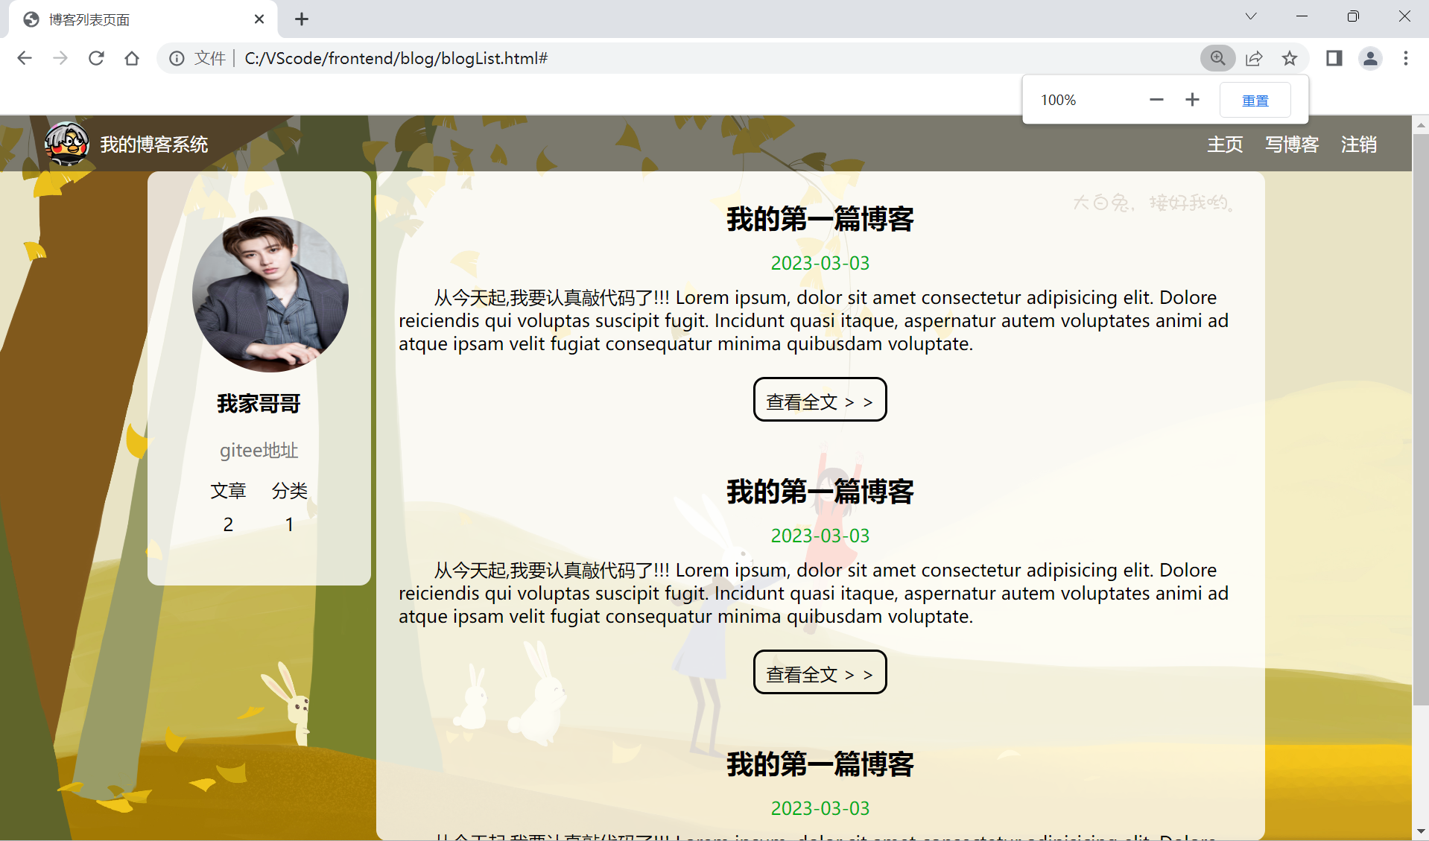1429x841 pixels.
Task: Open the browser home page
Action: click(x=132, y=58)
